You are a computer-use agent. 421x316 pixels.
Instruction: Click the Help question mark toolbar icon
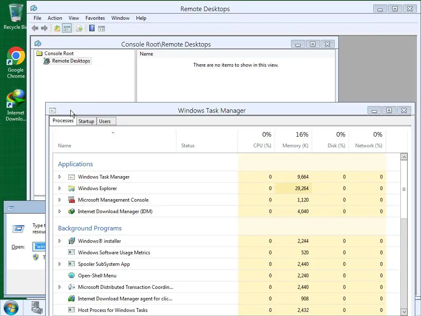[x=92, y=28]
